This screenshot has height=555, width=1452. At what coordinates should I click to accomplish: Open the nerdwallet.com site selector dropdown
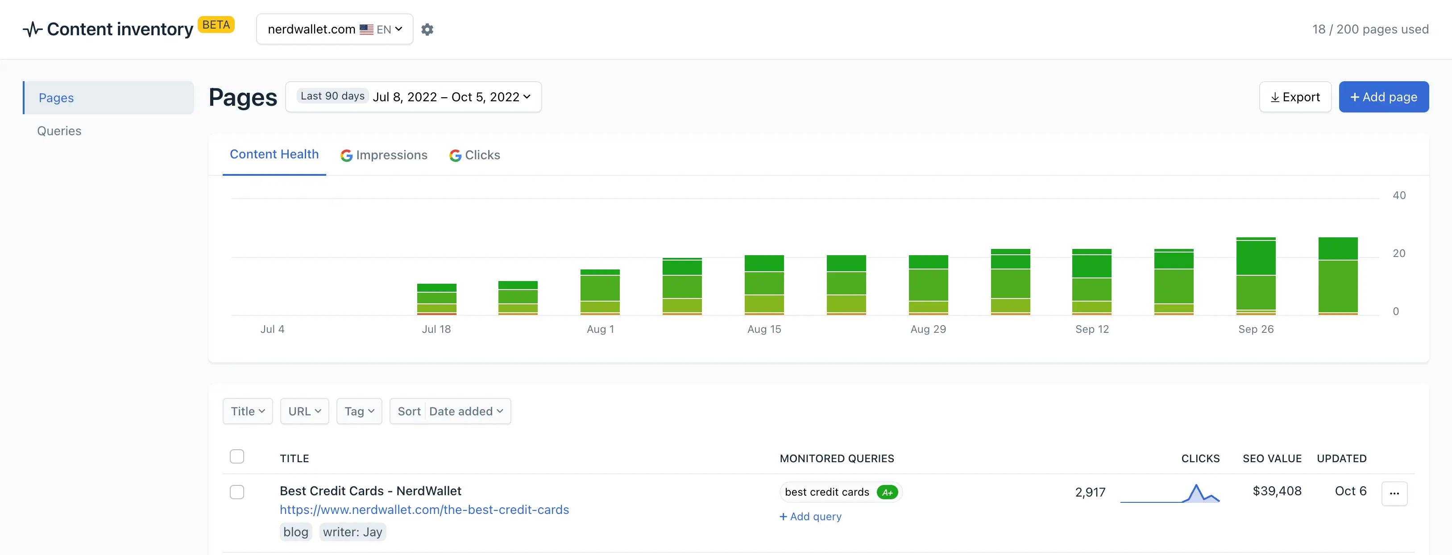334,29
